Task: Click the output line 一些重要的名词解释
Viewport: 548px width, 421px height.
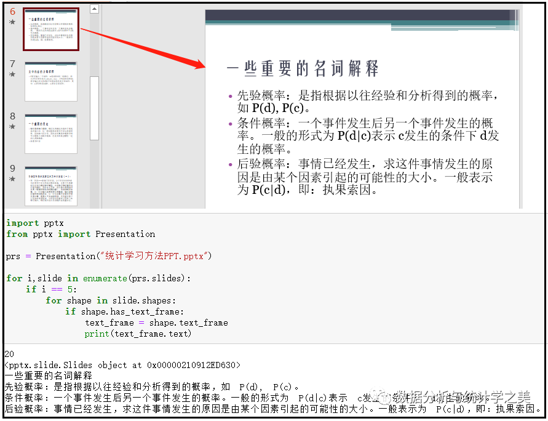Action: 49,376
